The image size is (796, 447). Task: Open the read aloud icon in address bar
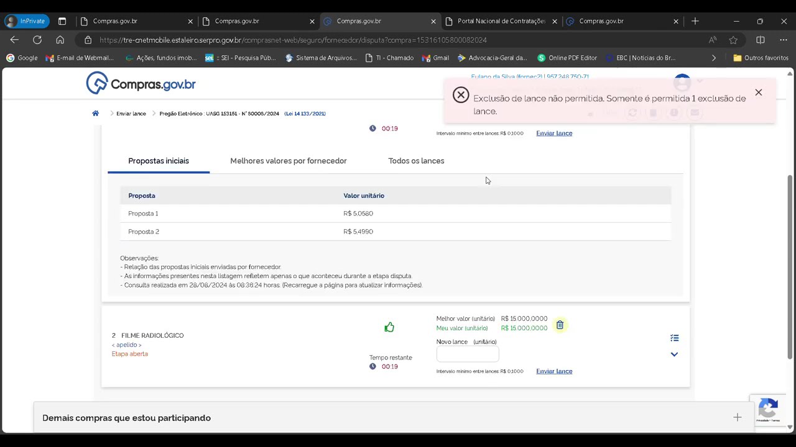[713, 40]
